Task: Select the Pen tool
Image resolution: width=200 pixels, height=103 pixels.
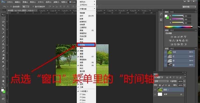Action: (x=3, y=66)
